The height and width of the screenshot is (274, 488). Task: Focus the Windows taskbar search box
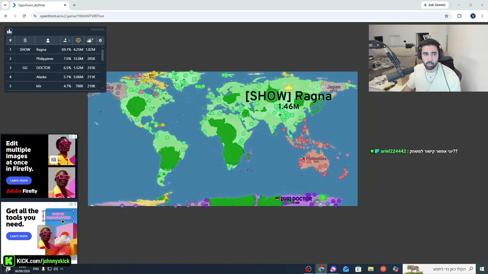click(439, 269)
